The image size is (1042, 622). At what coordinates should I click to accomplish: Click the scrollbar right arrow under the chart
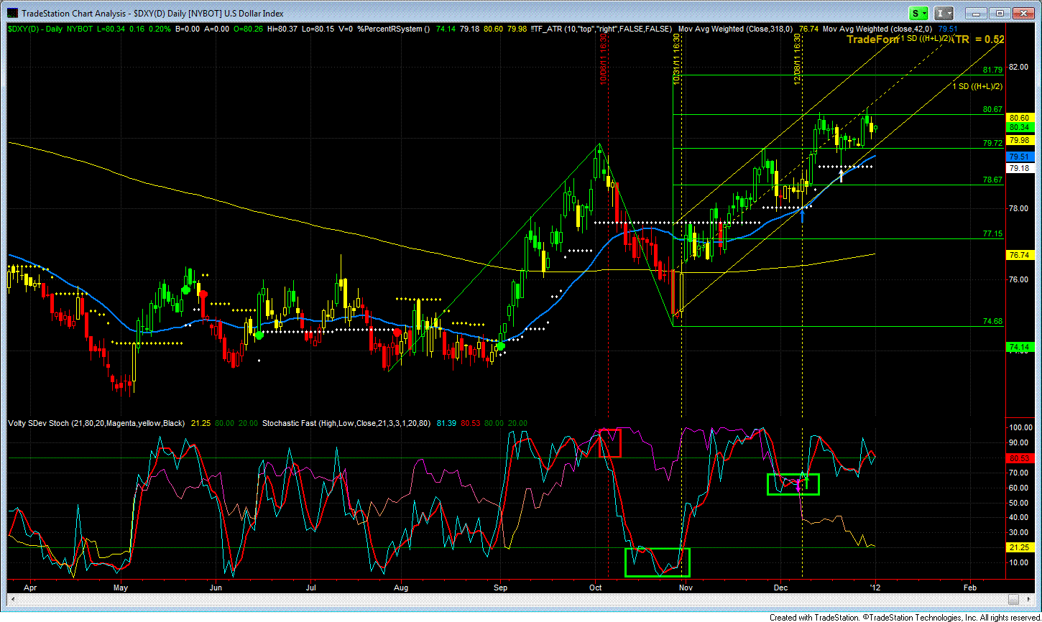click(1027, 598)
